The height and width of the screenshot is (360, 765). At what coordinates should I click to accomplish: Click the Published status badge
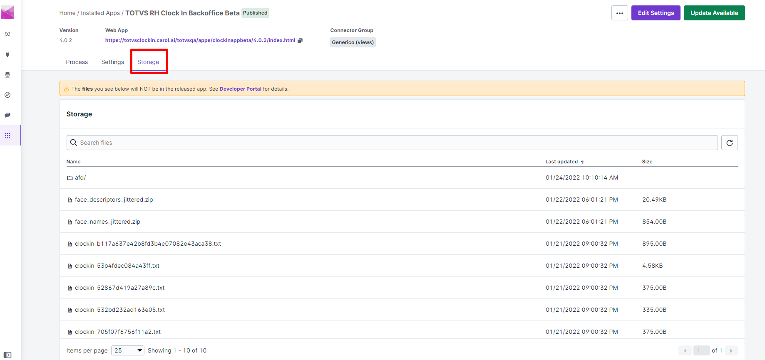click(255, 13)
